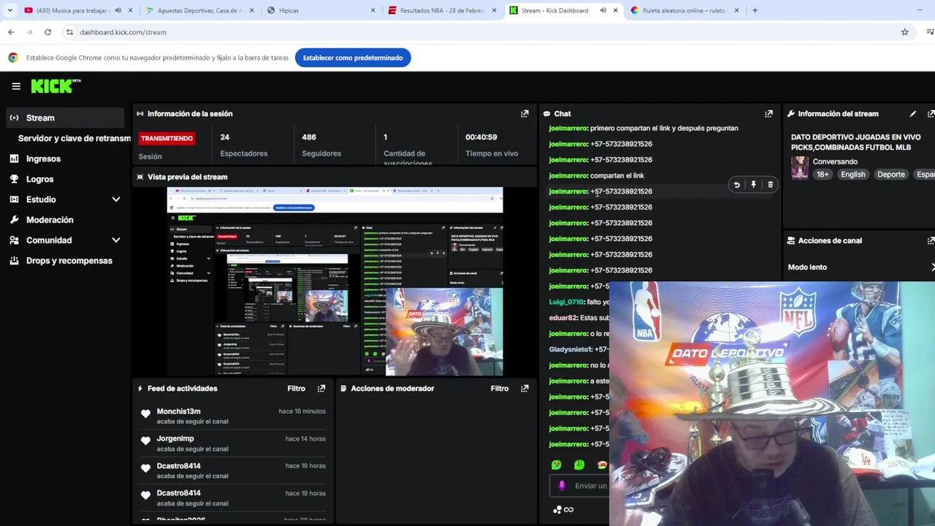Viewport: 935px width, 526px height.
Task: Open the Modo lento chevron
Action: pyautogui.click(x=932, y=267)
